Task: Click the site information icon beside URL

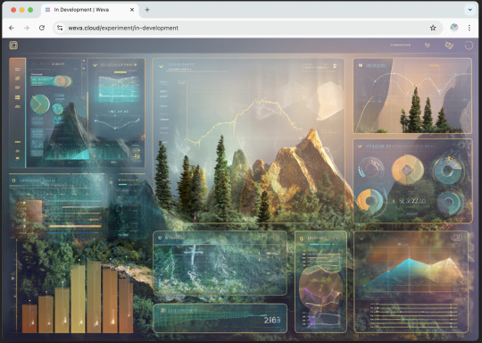Action: (60, 28)
